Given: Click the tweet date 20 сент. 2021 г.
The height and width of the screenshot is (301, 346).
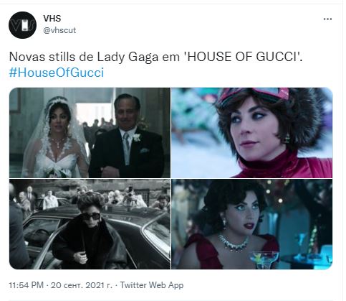Looking at the screenshot, I should click(82, 285).
